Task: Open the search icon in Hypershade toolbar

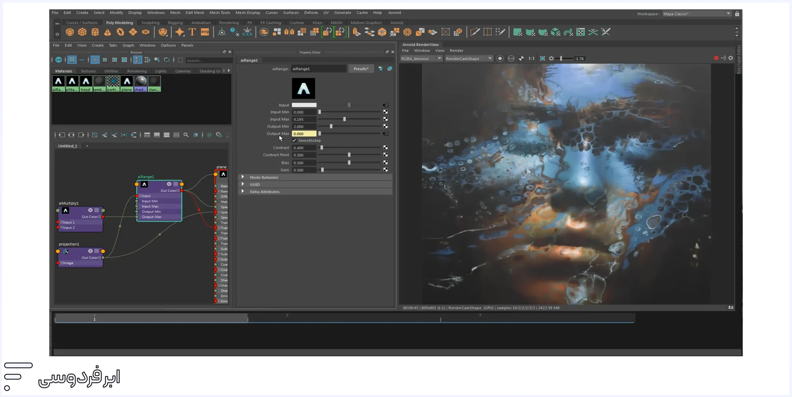Action: pos(186,135)
